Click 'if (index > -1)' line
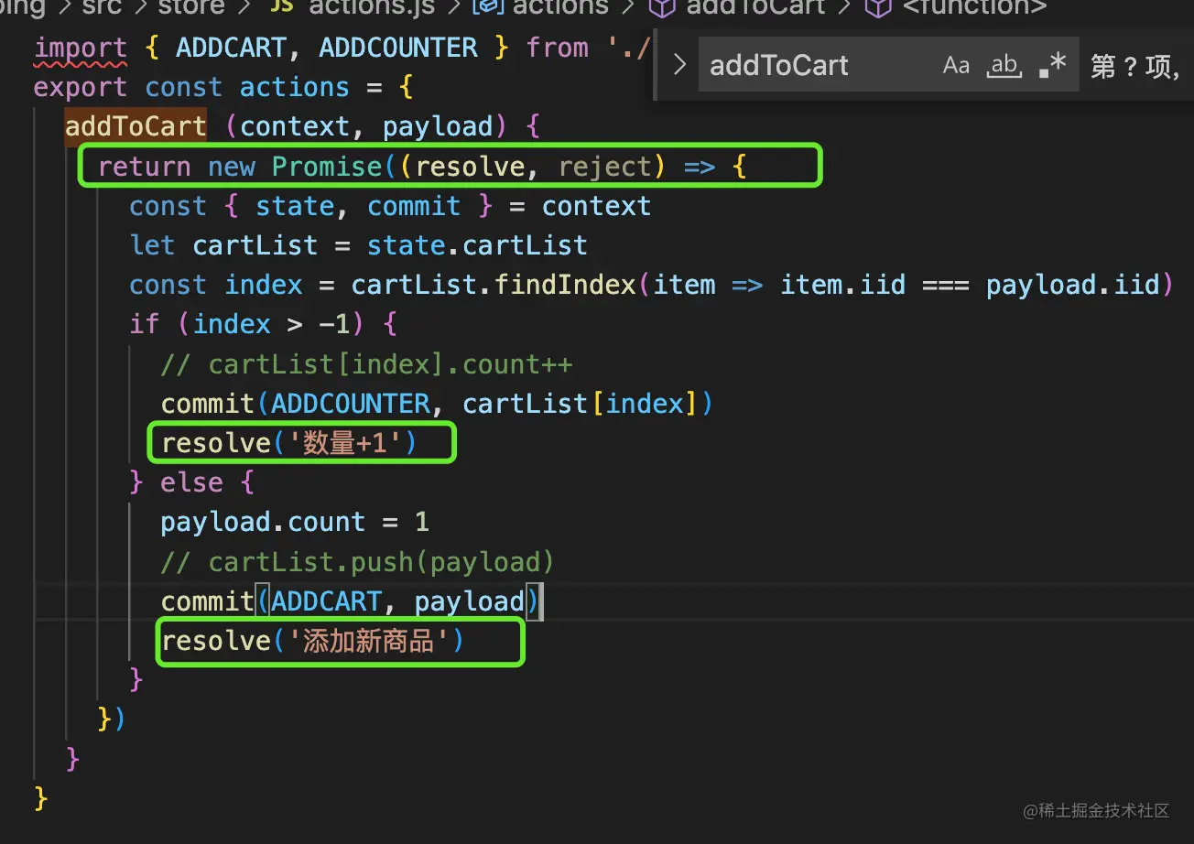Image resolution: width=1194 pixels, height=844 pixels. pyautogui.click(x=262, y=324)
